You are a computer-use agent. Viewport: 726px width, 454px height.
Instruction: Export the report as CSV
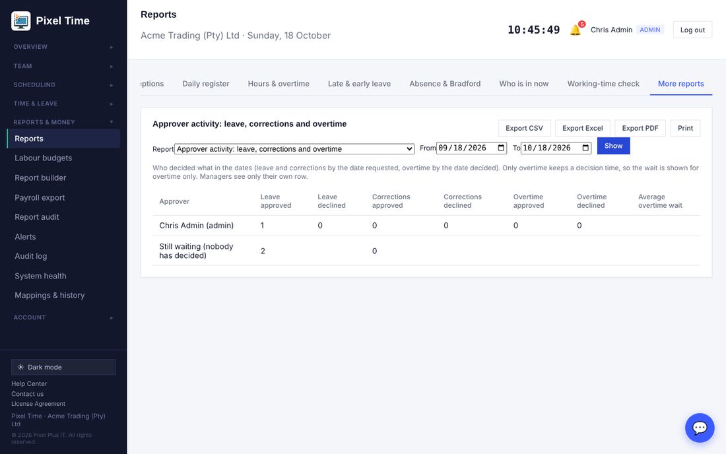click(524, 128)
